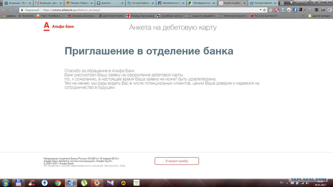Click the green 'Надежный' secure site indicator
The width and height of the screenshot is (333, 187).
pos(30,10)
